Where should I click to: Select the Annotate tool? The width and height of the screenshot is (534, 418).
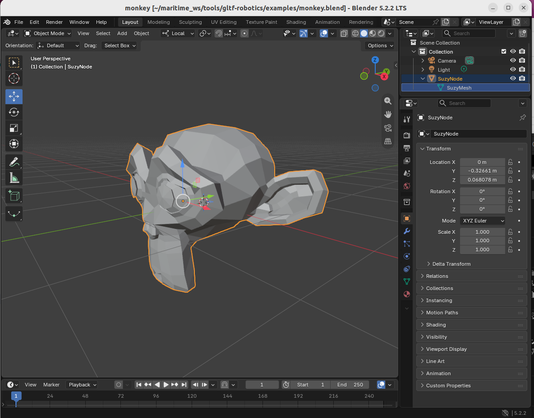coord(14,162)
